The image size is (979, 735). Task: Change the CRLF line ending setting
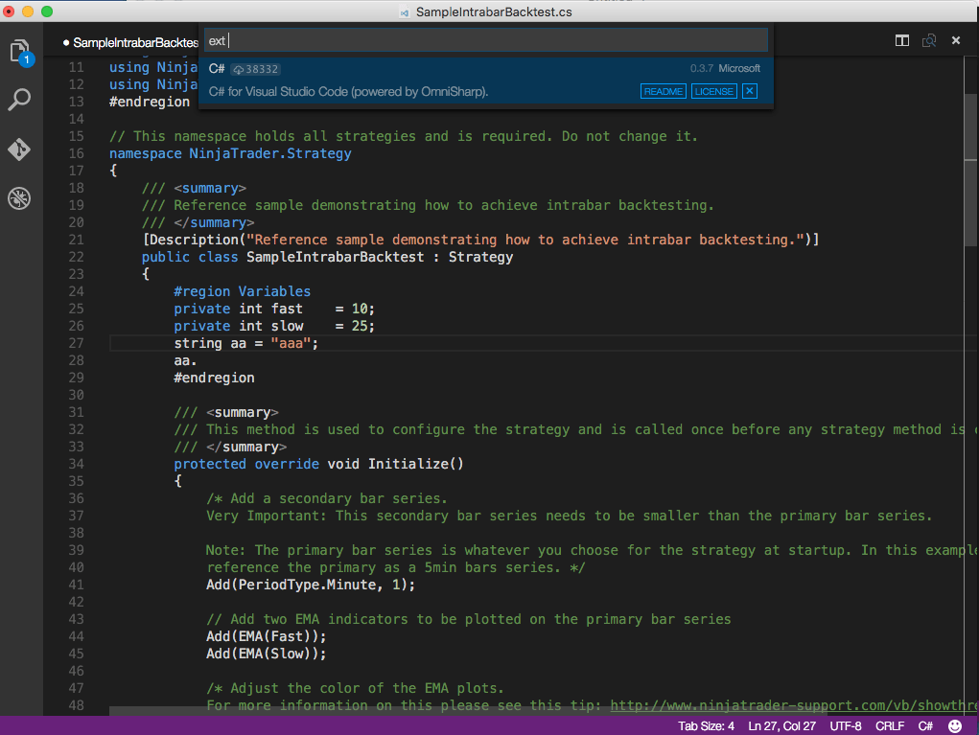889,725
